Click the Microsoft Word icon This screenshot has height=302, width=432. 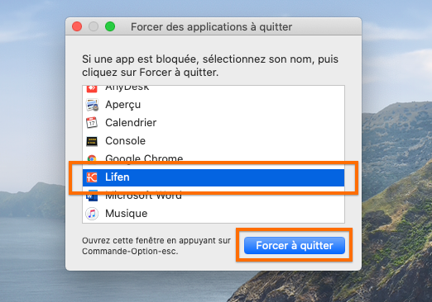(x=92, y=196)
